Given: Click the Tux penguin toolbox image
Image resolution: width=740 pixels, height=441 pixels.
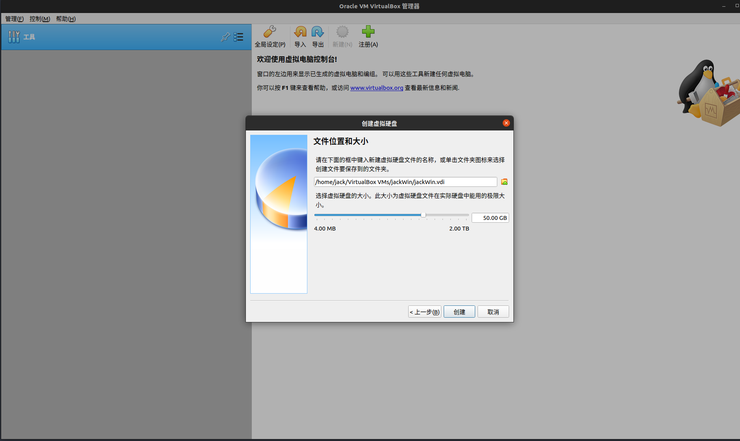Looking at the screenshot, I should 708,93.
